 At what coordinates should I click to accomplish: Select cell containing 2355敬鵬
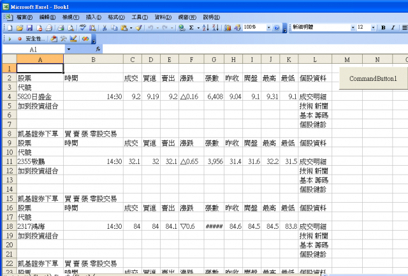(x=40, y=161)
